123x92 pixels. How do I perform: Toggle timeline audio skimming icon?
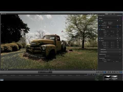click(90, 74)
